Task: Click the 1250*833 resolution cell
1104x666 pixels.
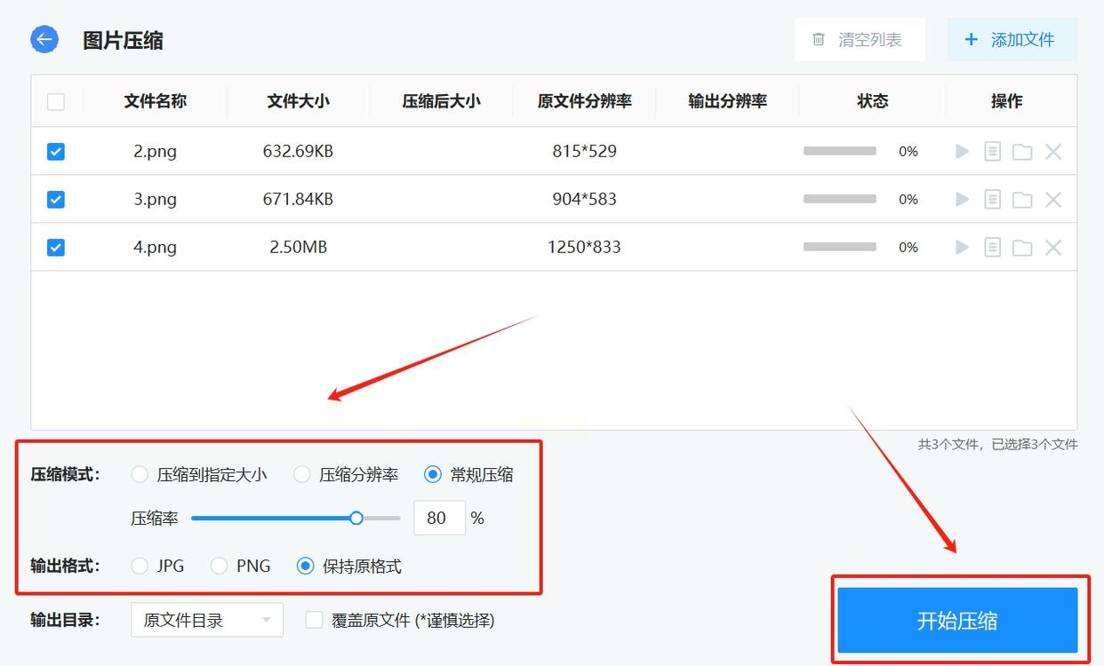Action: coord(584,248)
